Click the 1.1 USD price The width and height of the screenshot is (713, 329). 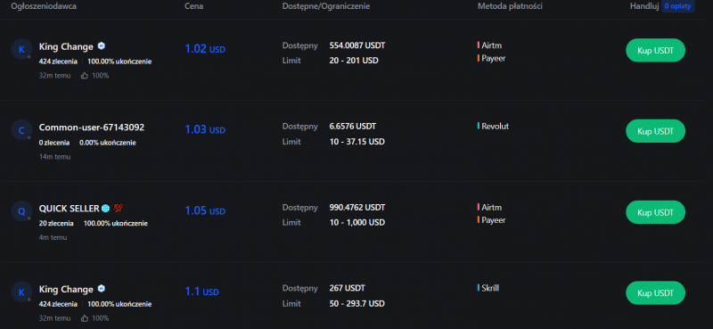202,292
